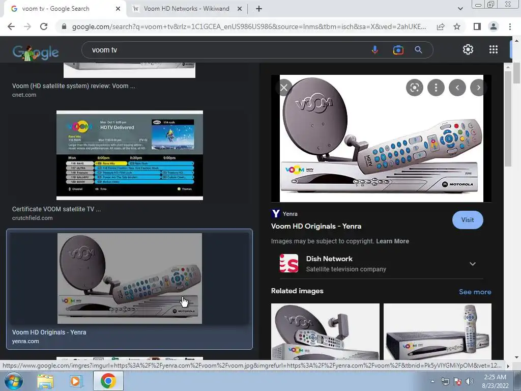Click the preview panel scrollbar
521x391 pixels.
click(507, 119)
